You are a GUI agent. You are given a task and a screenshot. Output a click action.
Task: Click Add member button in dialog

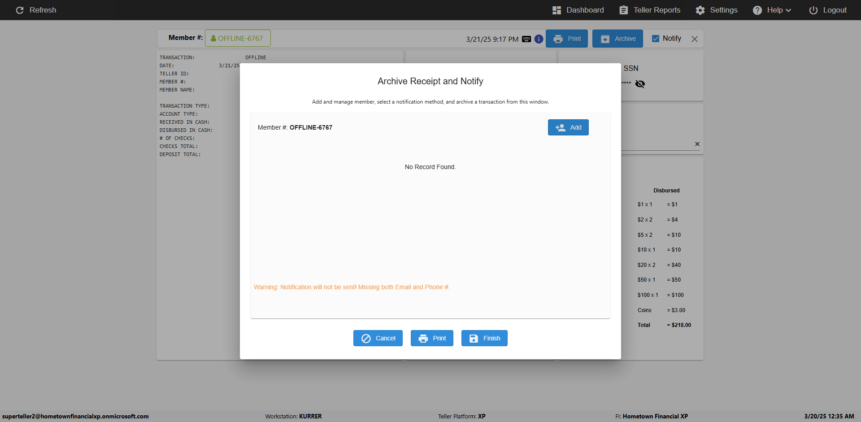click(x=568, y=127)
